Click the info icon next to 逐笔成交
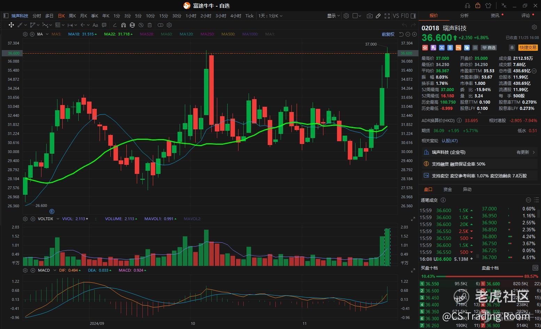 (443, 200)
